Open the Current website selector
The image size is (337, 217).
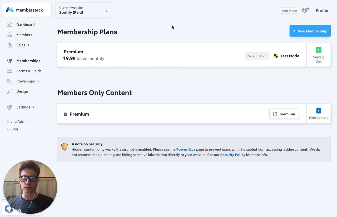pyautogui.click(x=83, y=10)
